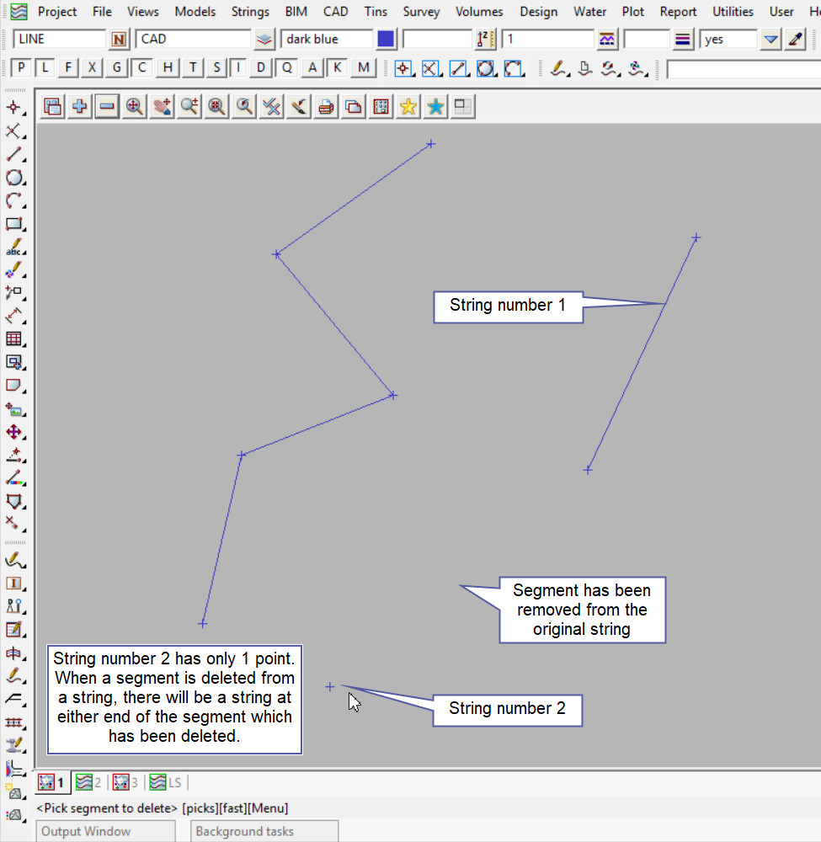Viewport: 821px width, 842px height.
Task: Click the yellow star favourites icon
Action: 408,106
